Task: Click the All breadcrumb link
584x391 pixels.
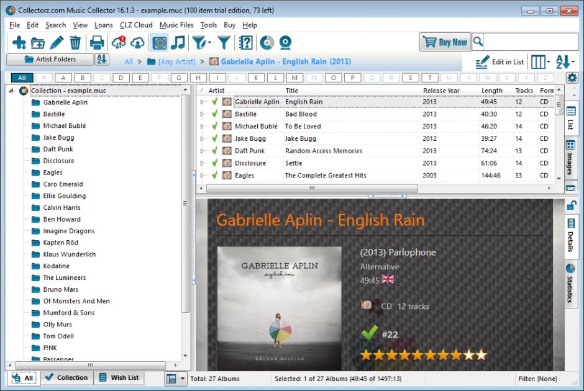Action: pyautogui.click(x=129, y=62)
